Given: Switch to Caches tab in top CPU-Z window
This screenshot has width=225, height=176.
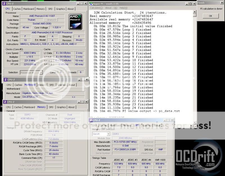Looking at the screenshot, I should pyautogui.click(x=17, y=9).
